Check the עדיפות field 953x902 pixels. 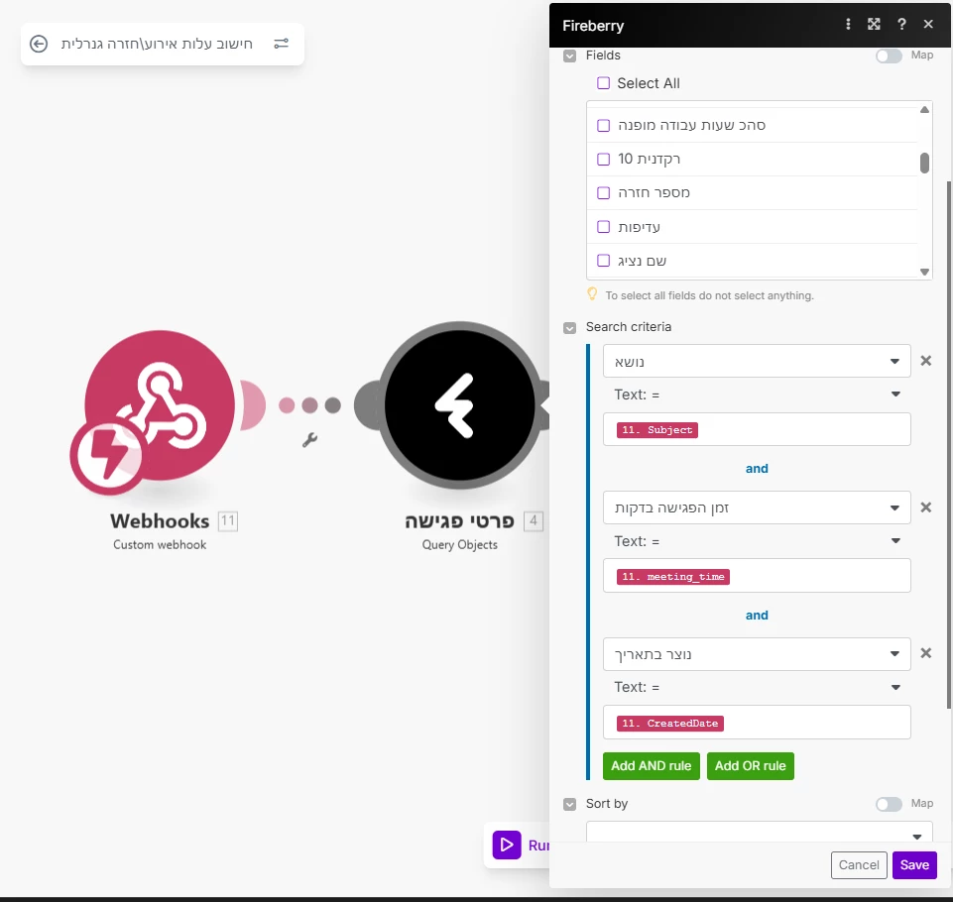coord(603,227)
